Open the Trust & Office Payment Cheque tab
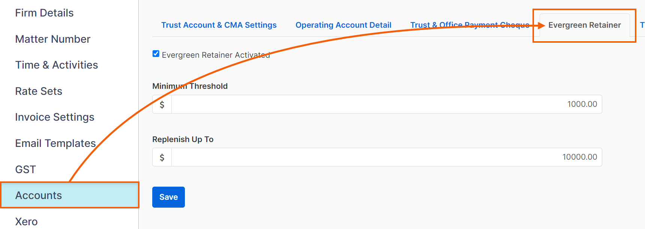Screen dimensions: 645x229 coord(470,25)
